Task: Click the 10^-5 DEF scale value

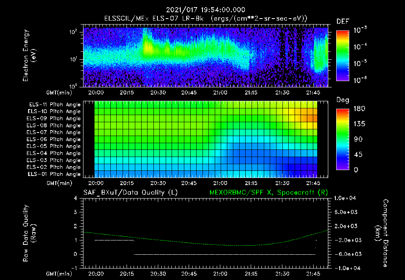Action: pos(360,63)
